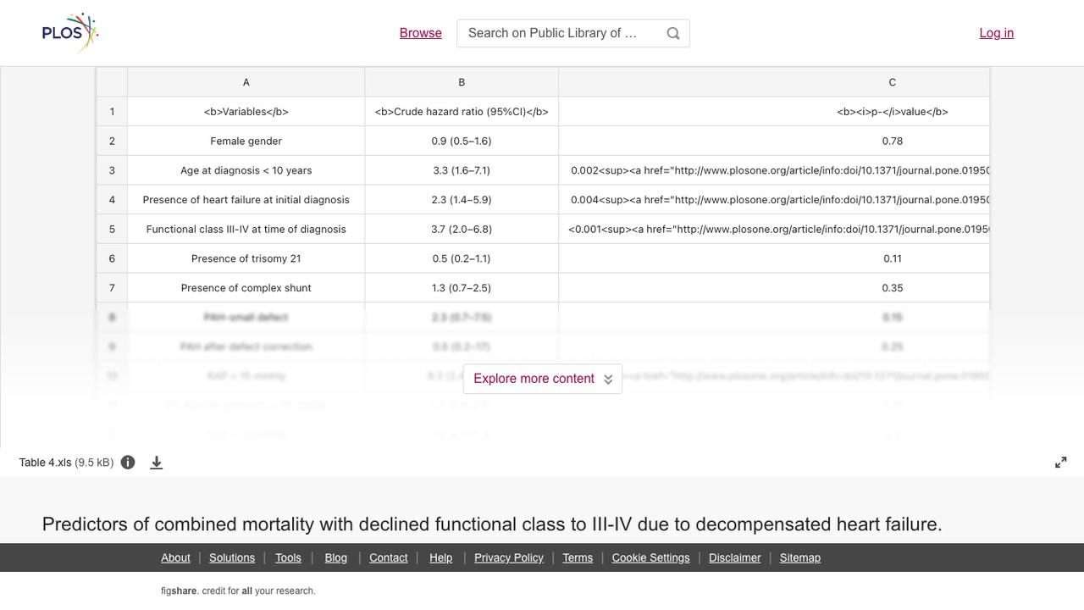Click '3.7 (2.0–6.8)' hazard ratio cell

coord(462,229)
